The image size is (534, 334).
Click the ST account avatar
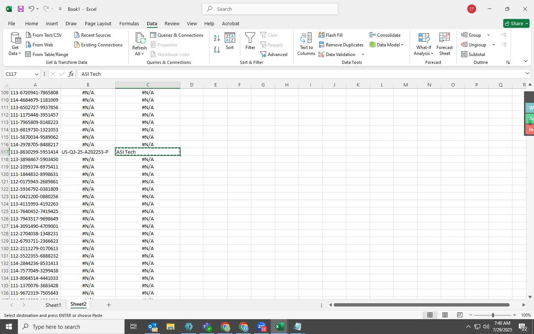point(472,9)
